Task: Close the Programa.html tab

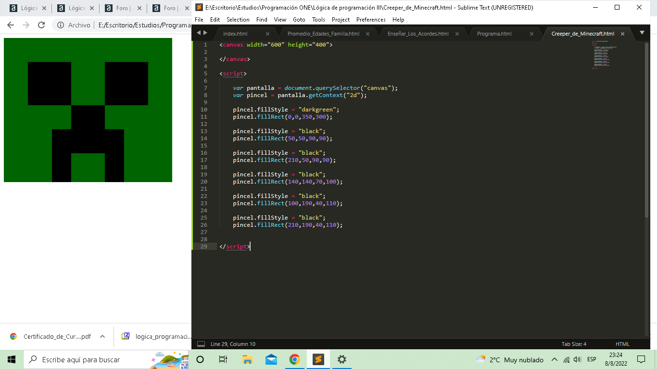Action: tap(531, 34)
